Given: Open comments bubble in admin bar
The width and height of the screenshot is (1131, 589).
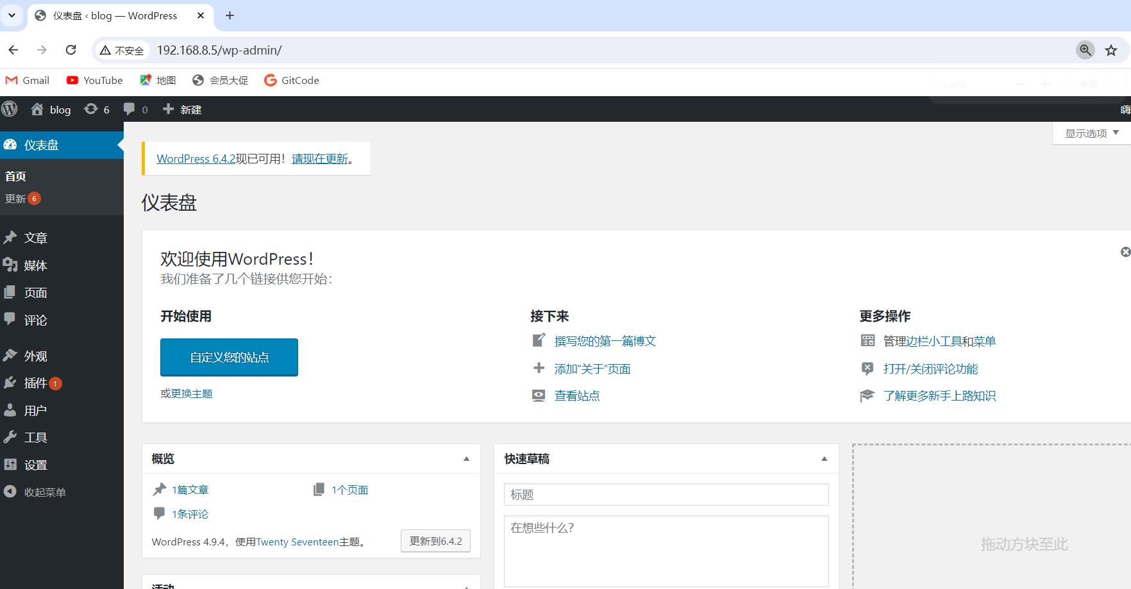Looking at the screenshot, I should (129, 109).
